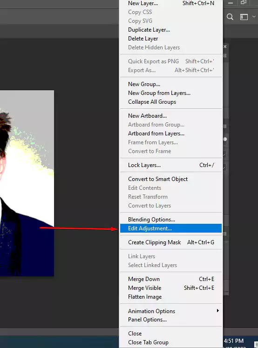Select Duplicate Layer... menu entry

coord(171,30)
